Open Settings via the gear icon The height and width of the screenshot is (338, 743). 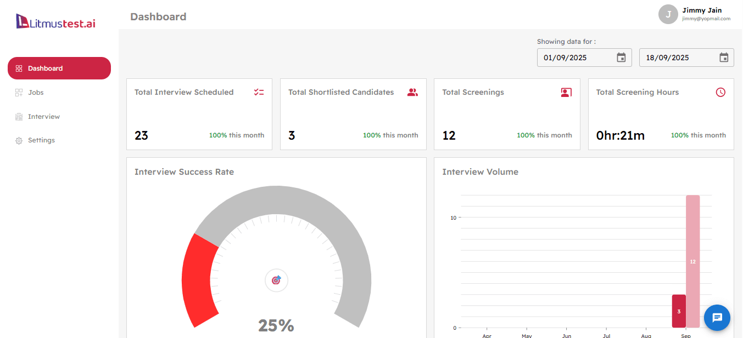(x=18, y=140)
